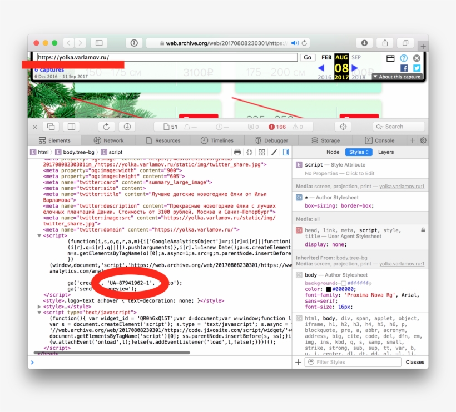Image resolution: width=456 pixels, height=412 pixels.
Task: Toggle compositing borders grid icon
Action: 261,152
